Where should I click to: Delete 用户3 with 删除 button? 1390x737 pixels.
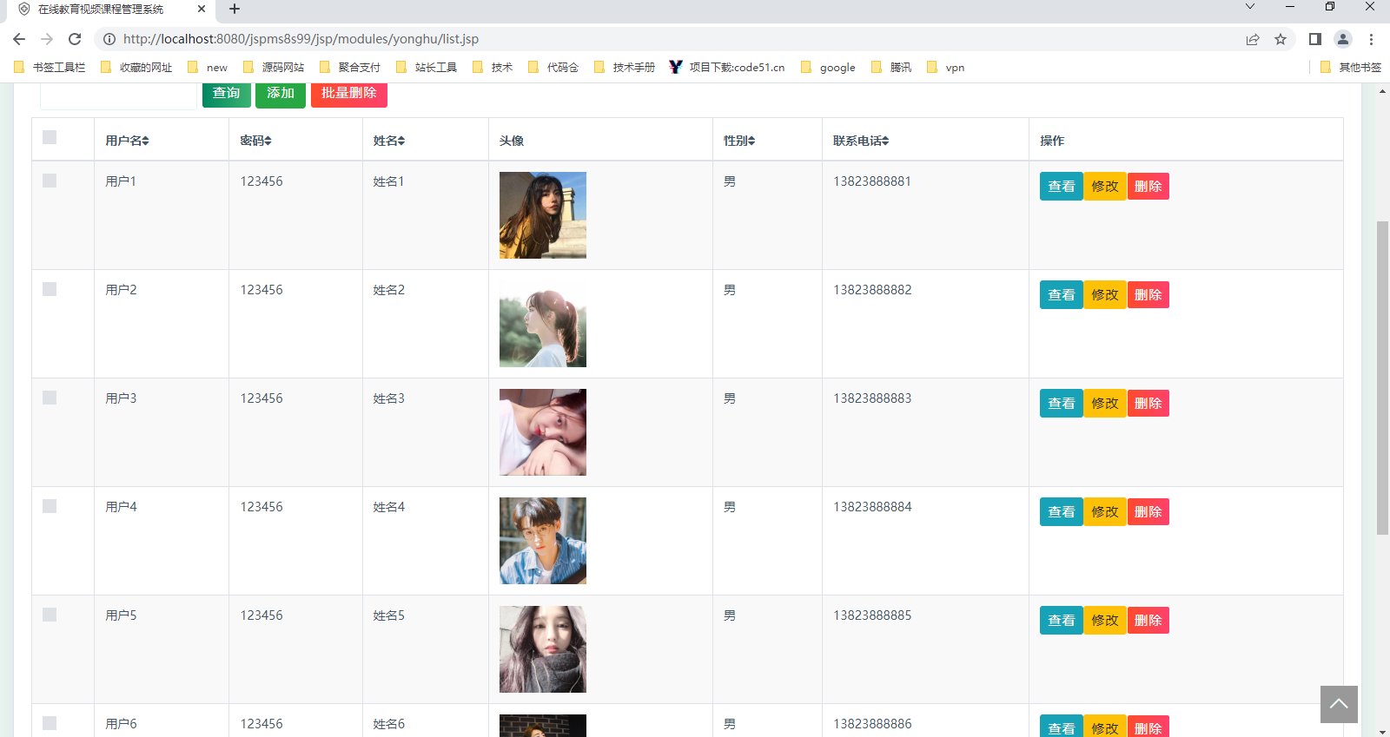[1148, 404]
